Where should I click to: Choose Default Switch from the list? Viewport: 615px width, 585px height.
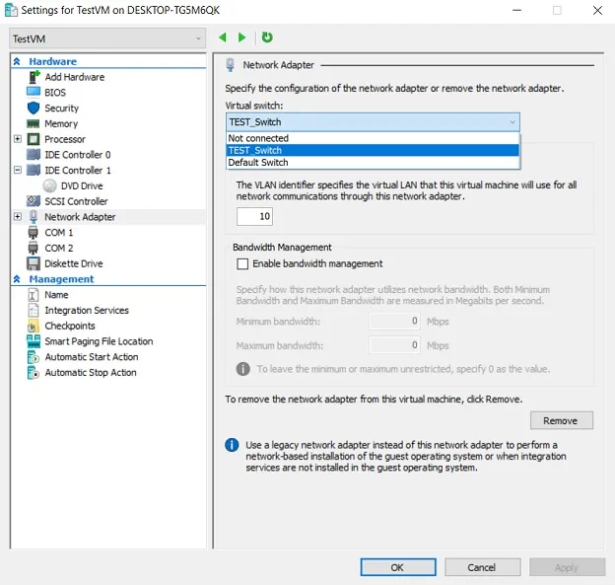coord(258,163)
